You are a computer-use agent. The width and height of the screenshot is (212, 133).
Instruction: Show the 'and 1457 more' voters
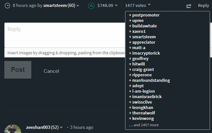pos(144,125)
